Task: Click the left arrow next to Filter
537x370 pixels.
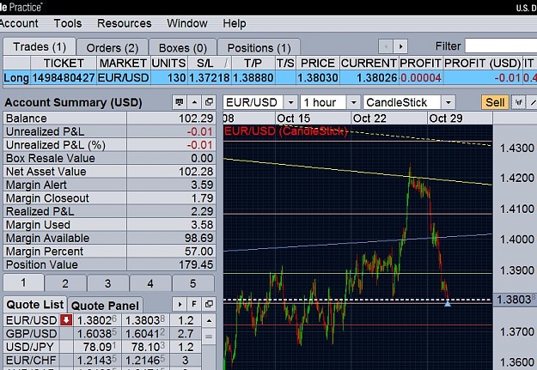Action: tap(386, 46)
